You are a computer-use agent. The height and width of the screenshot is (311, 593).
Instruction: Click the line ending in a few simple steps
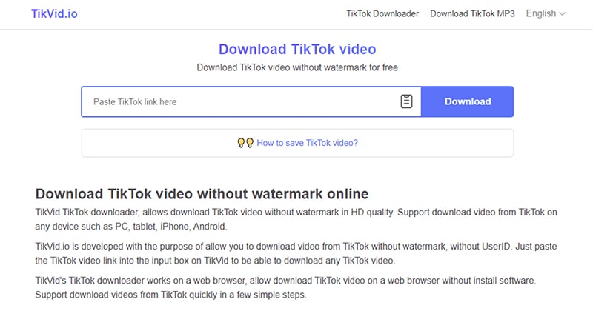170,295
